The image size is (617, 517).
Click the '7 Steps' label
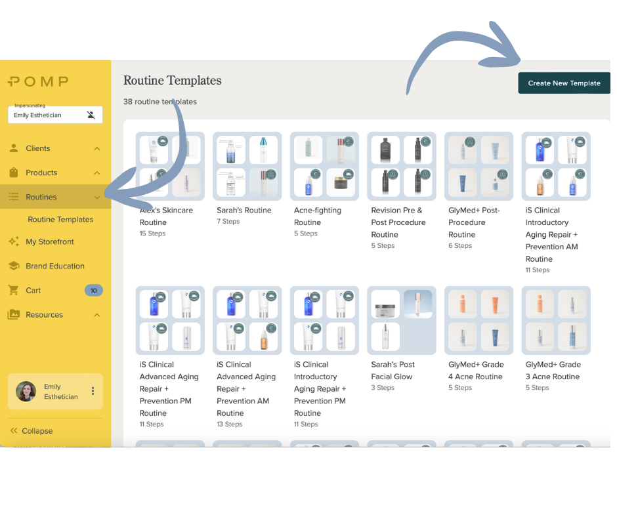point(228,221)
